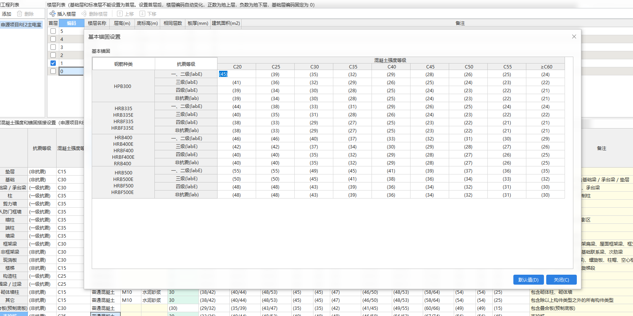Select the 基础 row in background table
633x316 pixels.
point(10,180)
